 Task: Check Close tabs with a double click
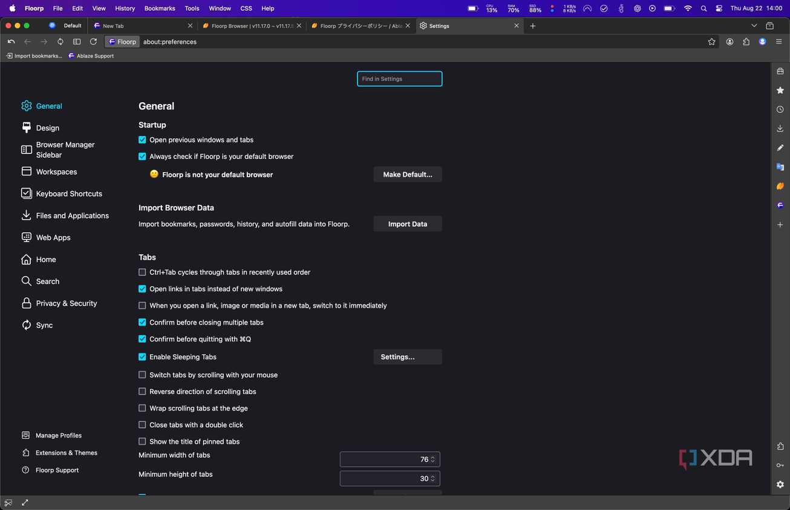point(142,425)
